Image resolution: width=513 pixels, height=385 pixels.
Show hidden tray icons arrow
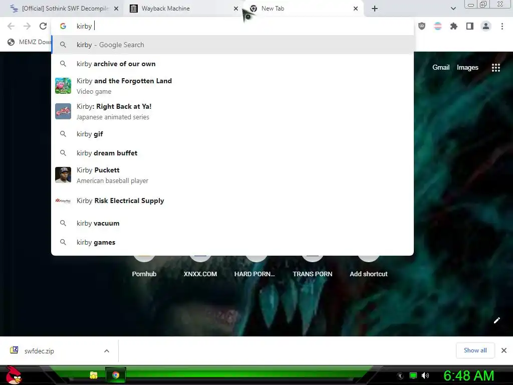[400, 376]
